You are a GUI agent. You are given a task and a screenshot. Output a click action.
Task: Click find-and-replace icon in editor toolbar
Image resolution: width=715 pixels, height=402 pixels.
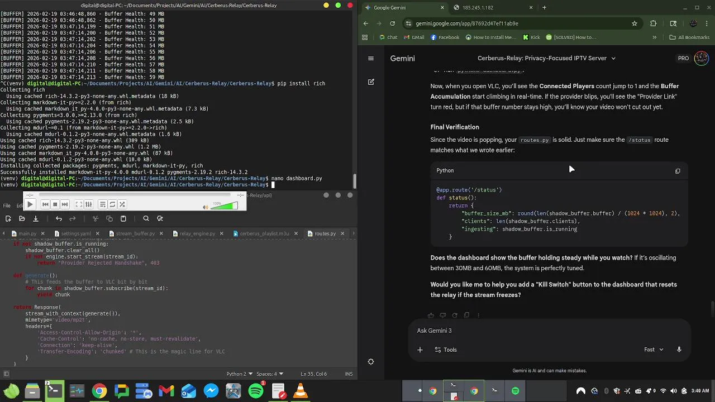coord(160,219)
